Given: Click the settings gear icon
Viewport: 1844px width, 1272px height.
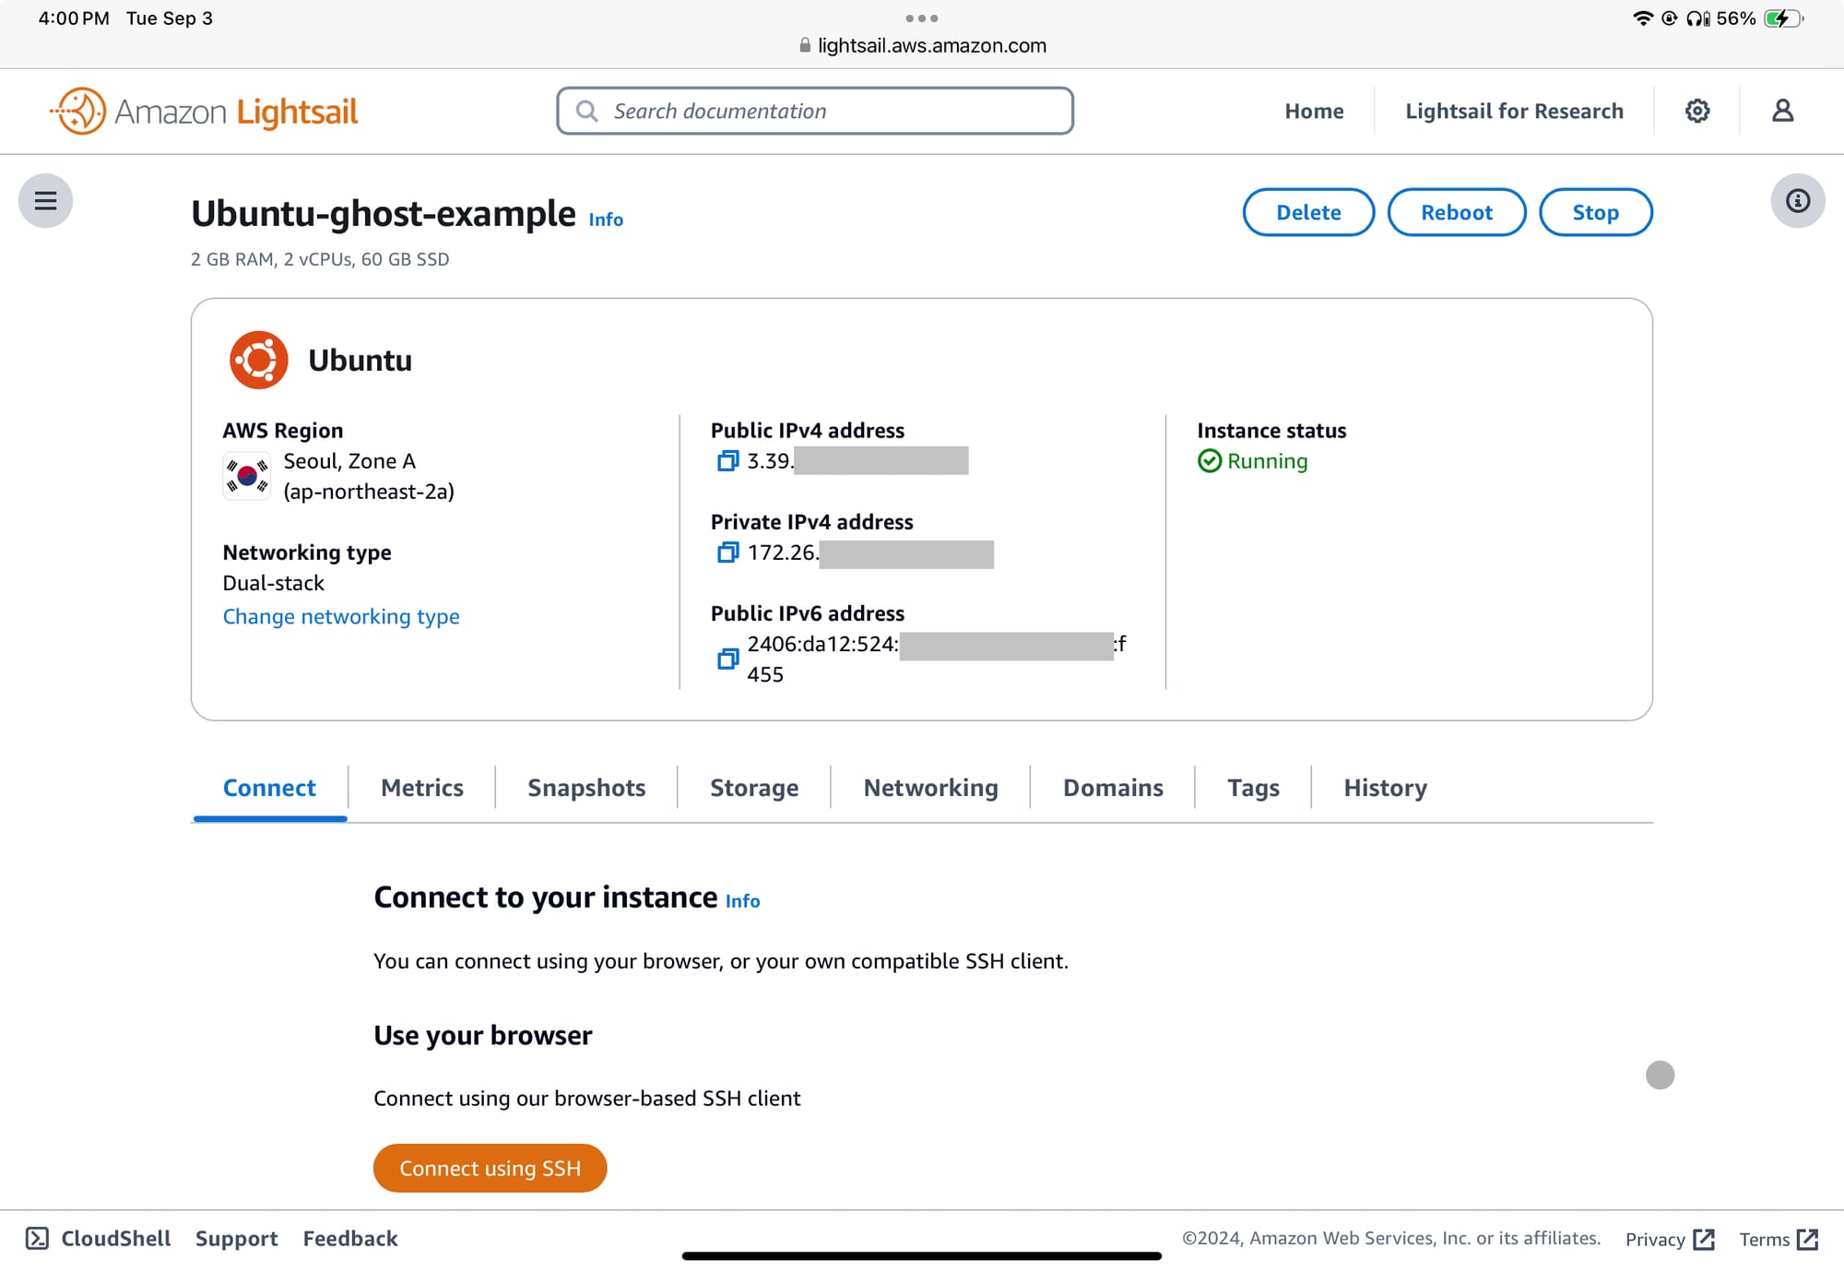Looking at the screenshot, I should (x=1697, y=111).
